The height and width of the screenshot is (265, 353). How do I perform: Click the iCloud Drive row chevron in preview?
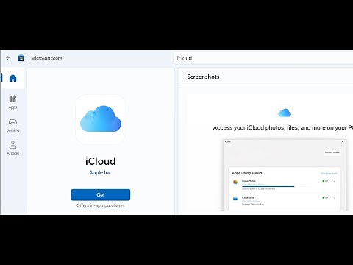click(335, 197)
